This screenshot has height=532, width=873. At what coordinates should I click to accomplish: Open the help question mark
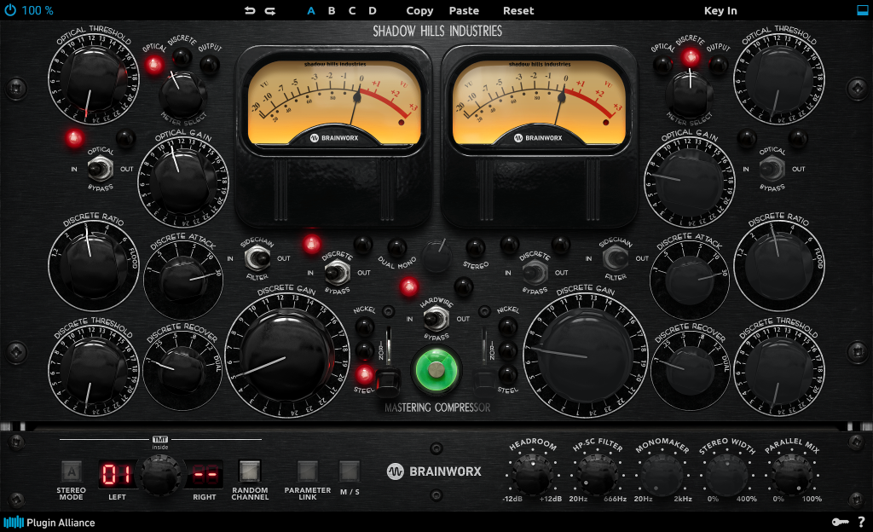click(x=861, y=522)
